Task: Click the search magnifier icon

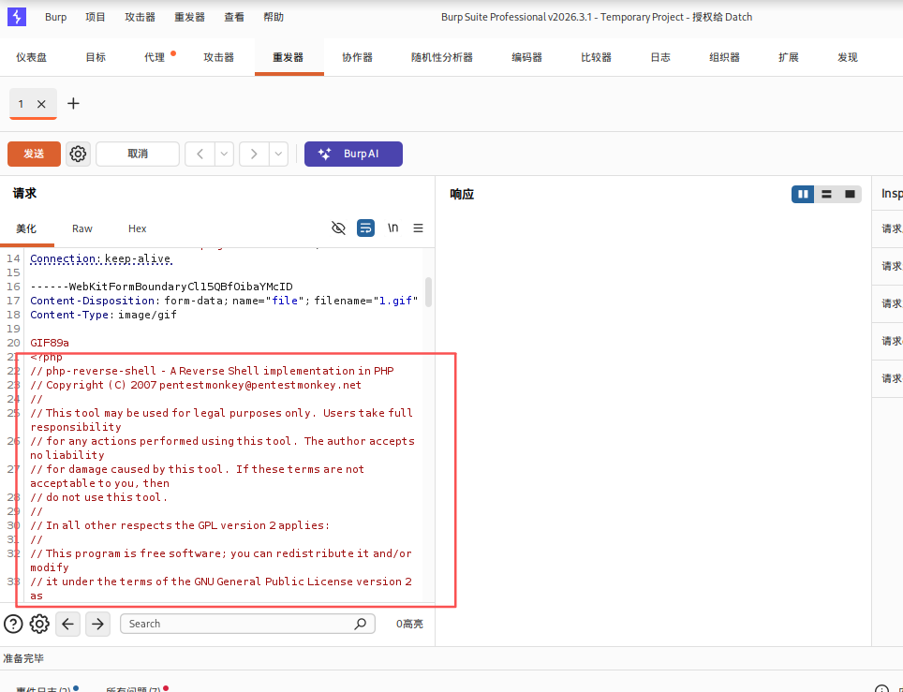Action: 361,624
